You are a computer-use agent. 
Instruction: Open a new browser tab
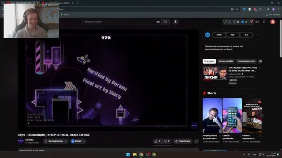click(78, 3)
